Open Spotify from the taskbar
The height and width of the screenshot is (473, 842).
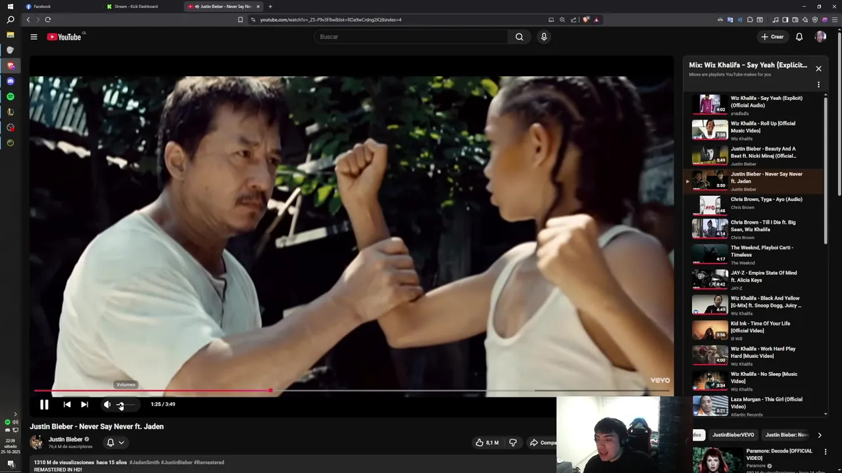coord(10,97)
